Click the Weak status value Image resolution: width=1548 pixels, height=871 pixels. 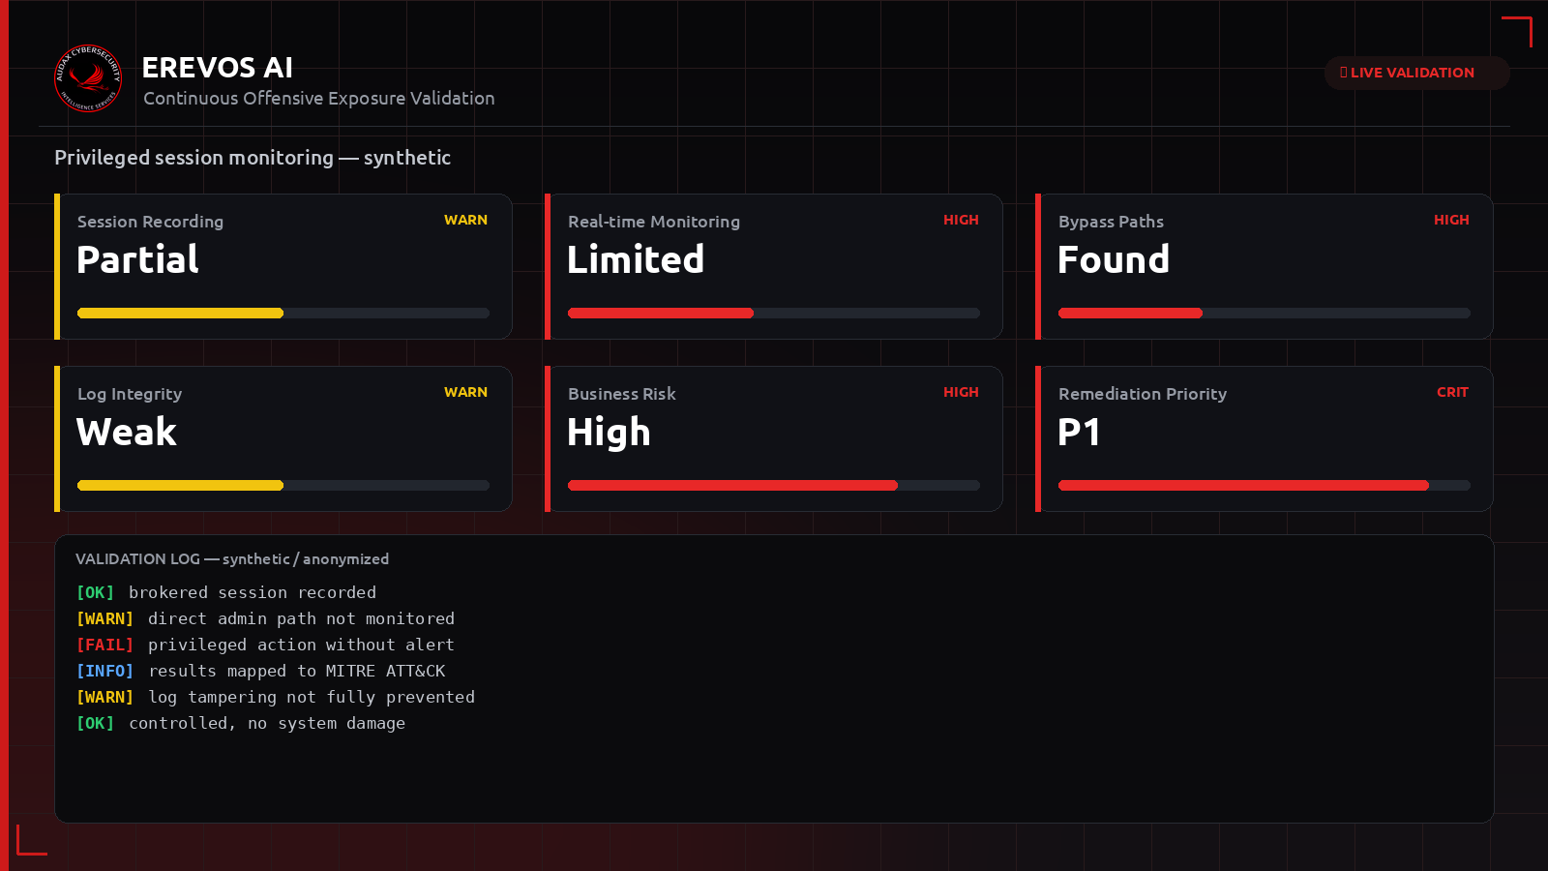click(127, 432)
